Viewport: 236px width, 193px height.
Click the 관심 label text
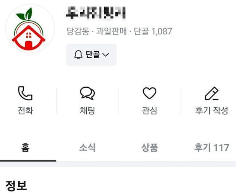click(x=149, y=111)
